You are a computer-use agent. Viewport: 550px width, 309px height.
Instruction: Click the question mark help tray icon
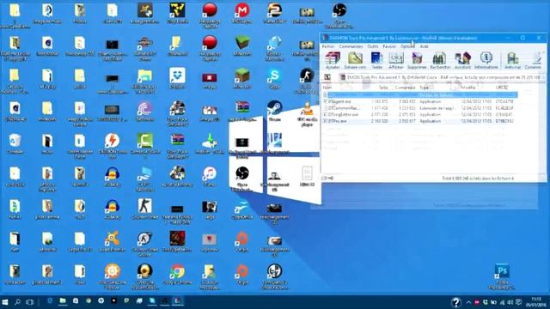[456, 302]
